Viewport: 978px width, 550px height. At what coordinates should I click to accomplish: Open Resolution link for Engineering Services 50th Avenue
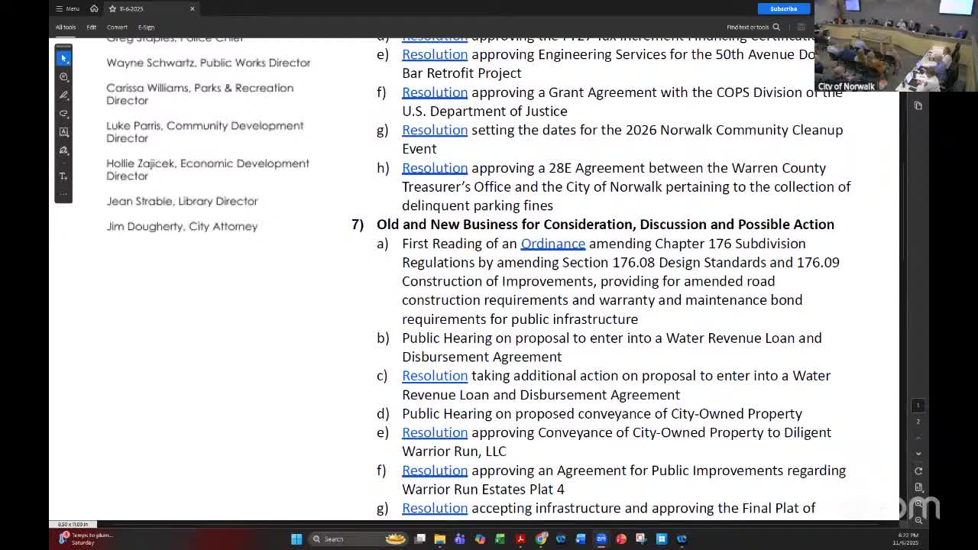(435, 54)
